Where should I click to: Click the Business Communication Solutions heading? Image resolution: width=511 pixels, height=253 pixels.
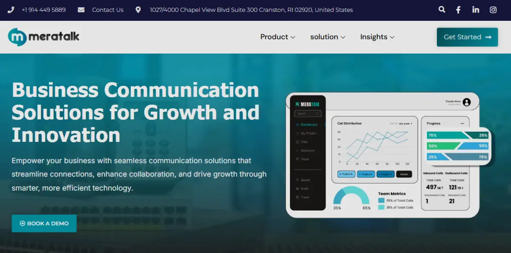coord(135,112)
